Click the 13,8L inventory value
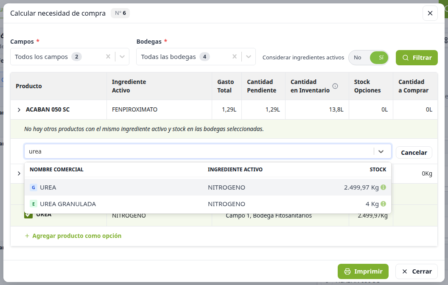 336,110
